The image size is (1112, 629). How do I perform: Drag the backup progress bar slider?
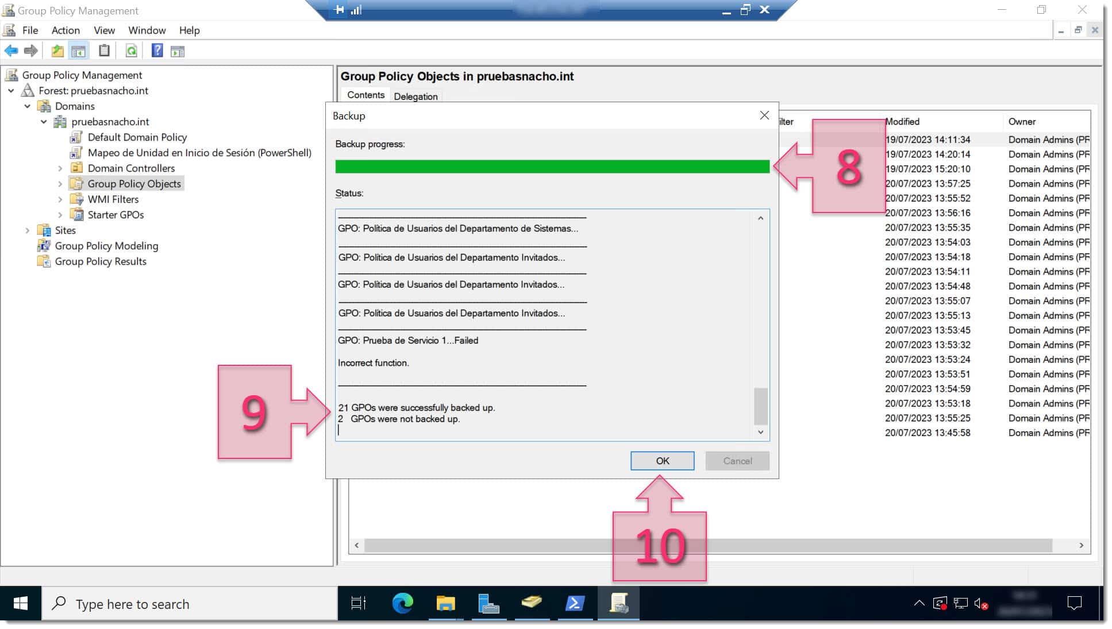click(552, 167)
